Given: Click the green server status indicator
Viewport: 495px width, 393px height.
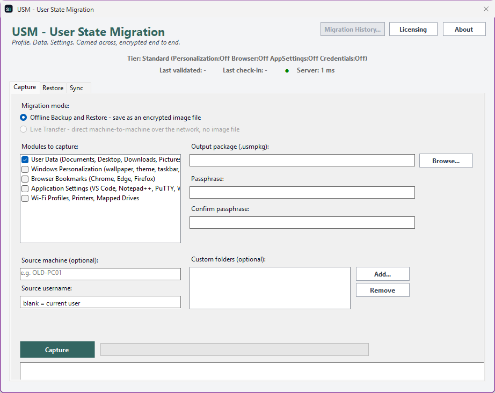Looking at the screenshot, I should pos(287,71).
